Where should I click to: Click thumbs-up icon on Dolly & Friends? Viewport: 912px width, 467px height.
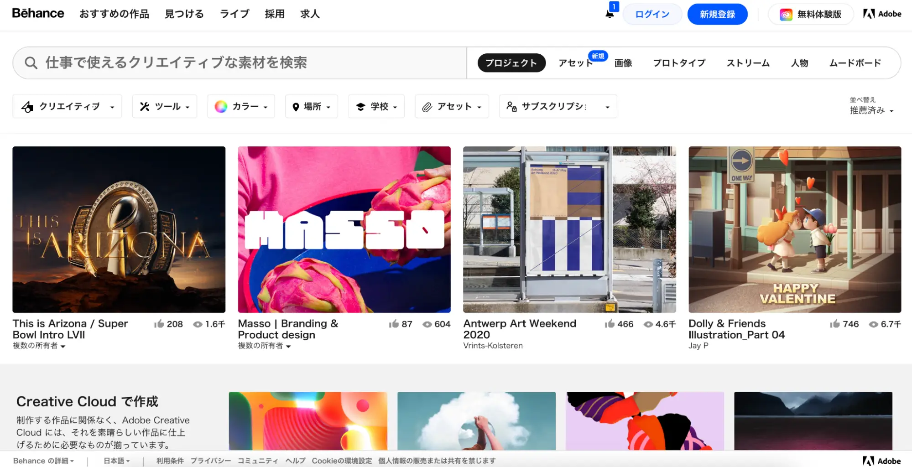tap(835, 324)
